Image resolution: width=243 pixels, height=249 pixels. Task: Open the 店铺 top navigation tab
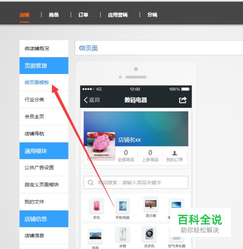(24, 15)
